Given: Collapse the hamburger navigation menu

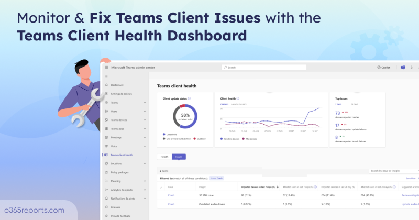Looking at the screenshot, I should click(x=106, y=76).
